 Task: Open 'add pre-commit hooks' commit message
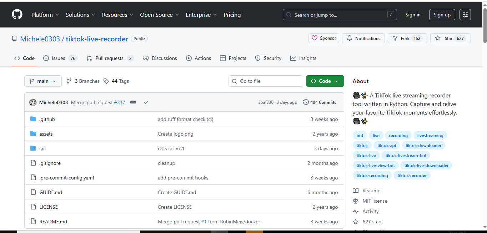(x=183, y=178)
